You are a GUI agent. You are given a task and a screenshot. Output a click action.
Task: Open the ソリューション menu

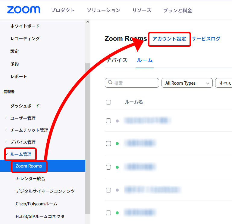(104, 10)
